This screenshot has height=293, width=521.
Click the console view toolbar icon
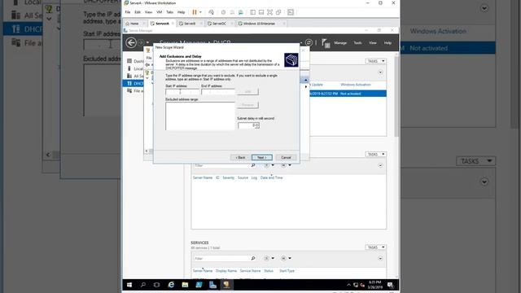[x=291, y=12]
